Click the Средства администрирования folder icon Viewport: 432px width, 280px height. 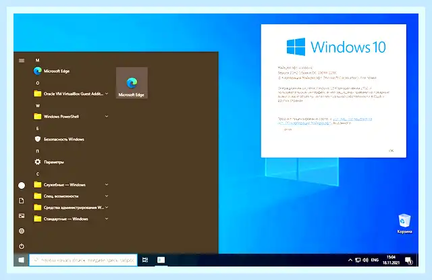coord(38,207)
